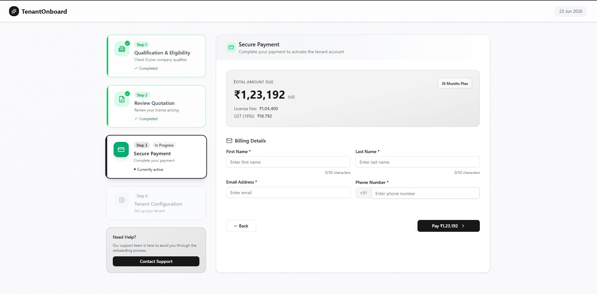This screenshot has height=294, width=597.
Task: Focus the Email Address input field
Action: tap(288, 193)
